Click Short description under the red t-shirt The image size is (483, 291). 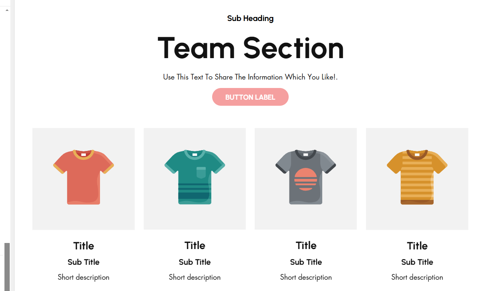83,277
